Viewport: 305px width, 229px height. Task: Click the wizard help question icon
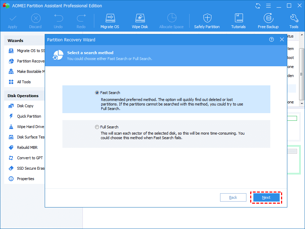pos(271,40)
